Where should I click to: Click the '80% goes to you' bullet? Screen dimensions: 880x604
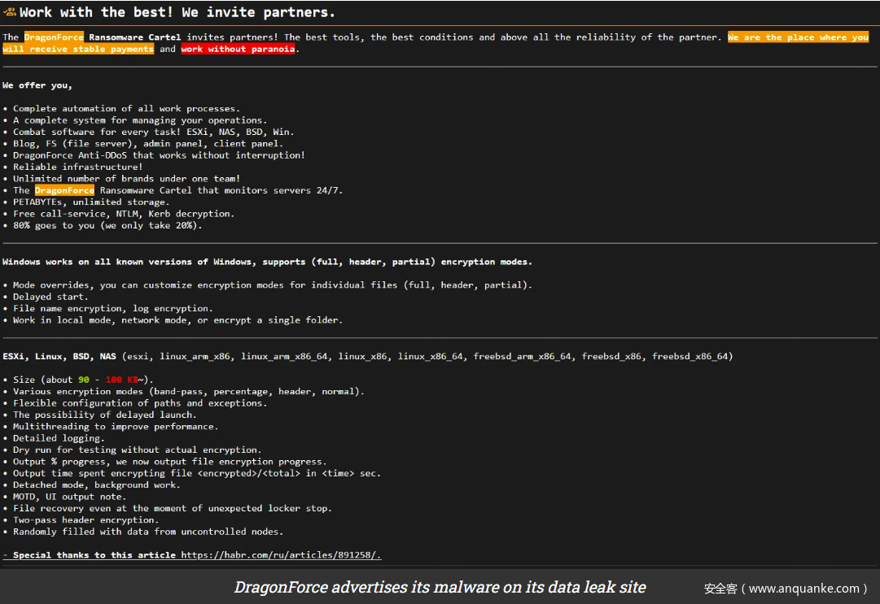(107, 226)
